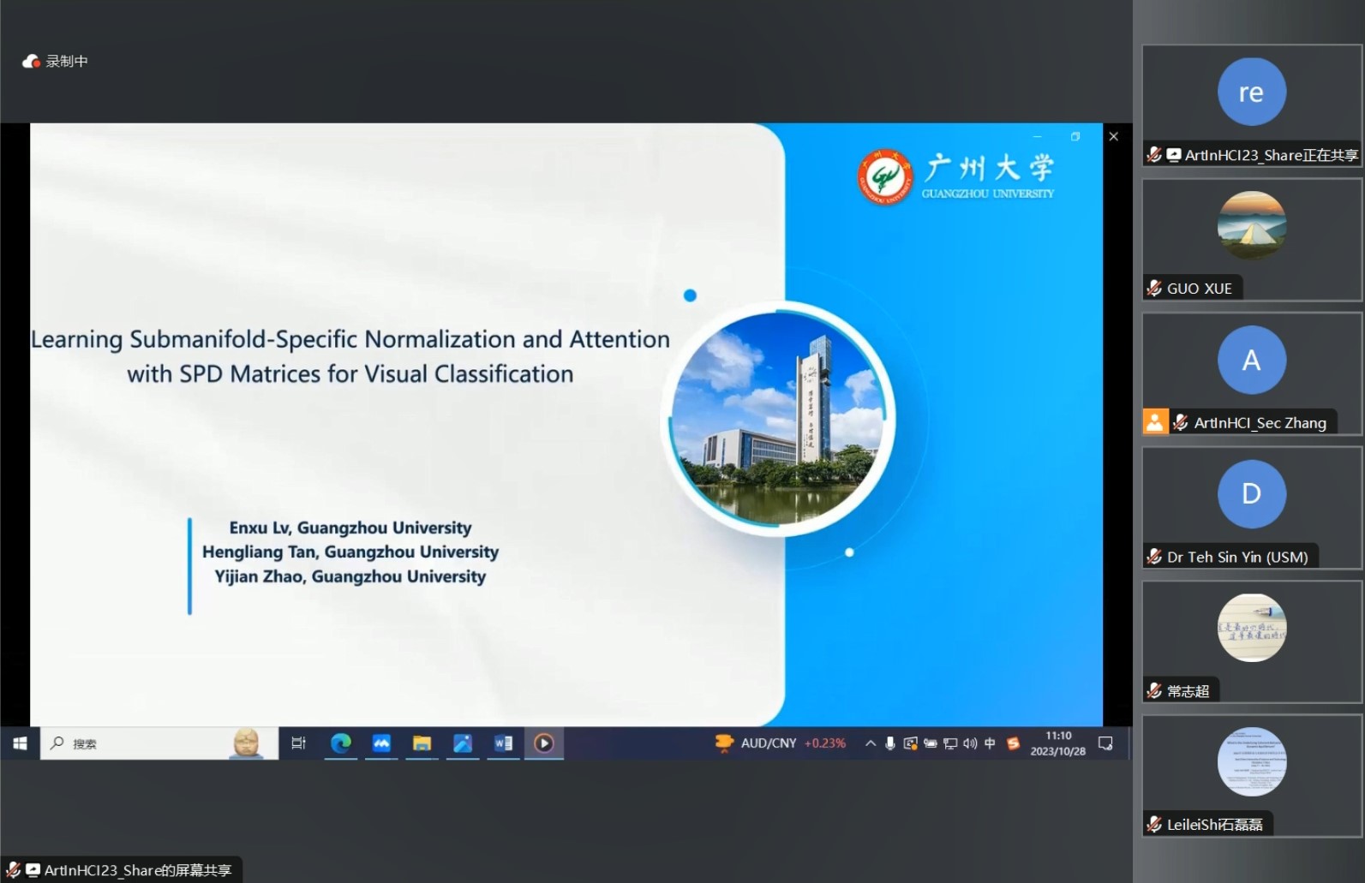This screenshot has width=1365, height=883.
Task: Switch to Word from the taskbar
Action: pos(503,743)
